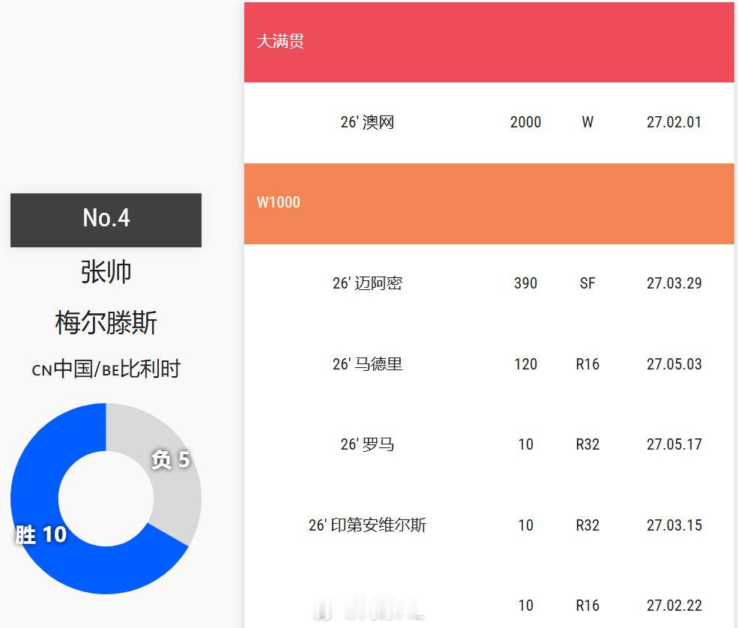
Task: Click the 120 points value
Action: [x=526, y=364]
